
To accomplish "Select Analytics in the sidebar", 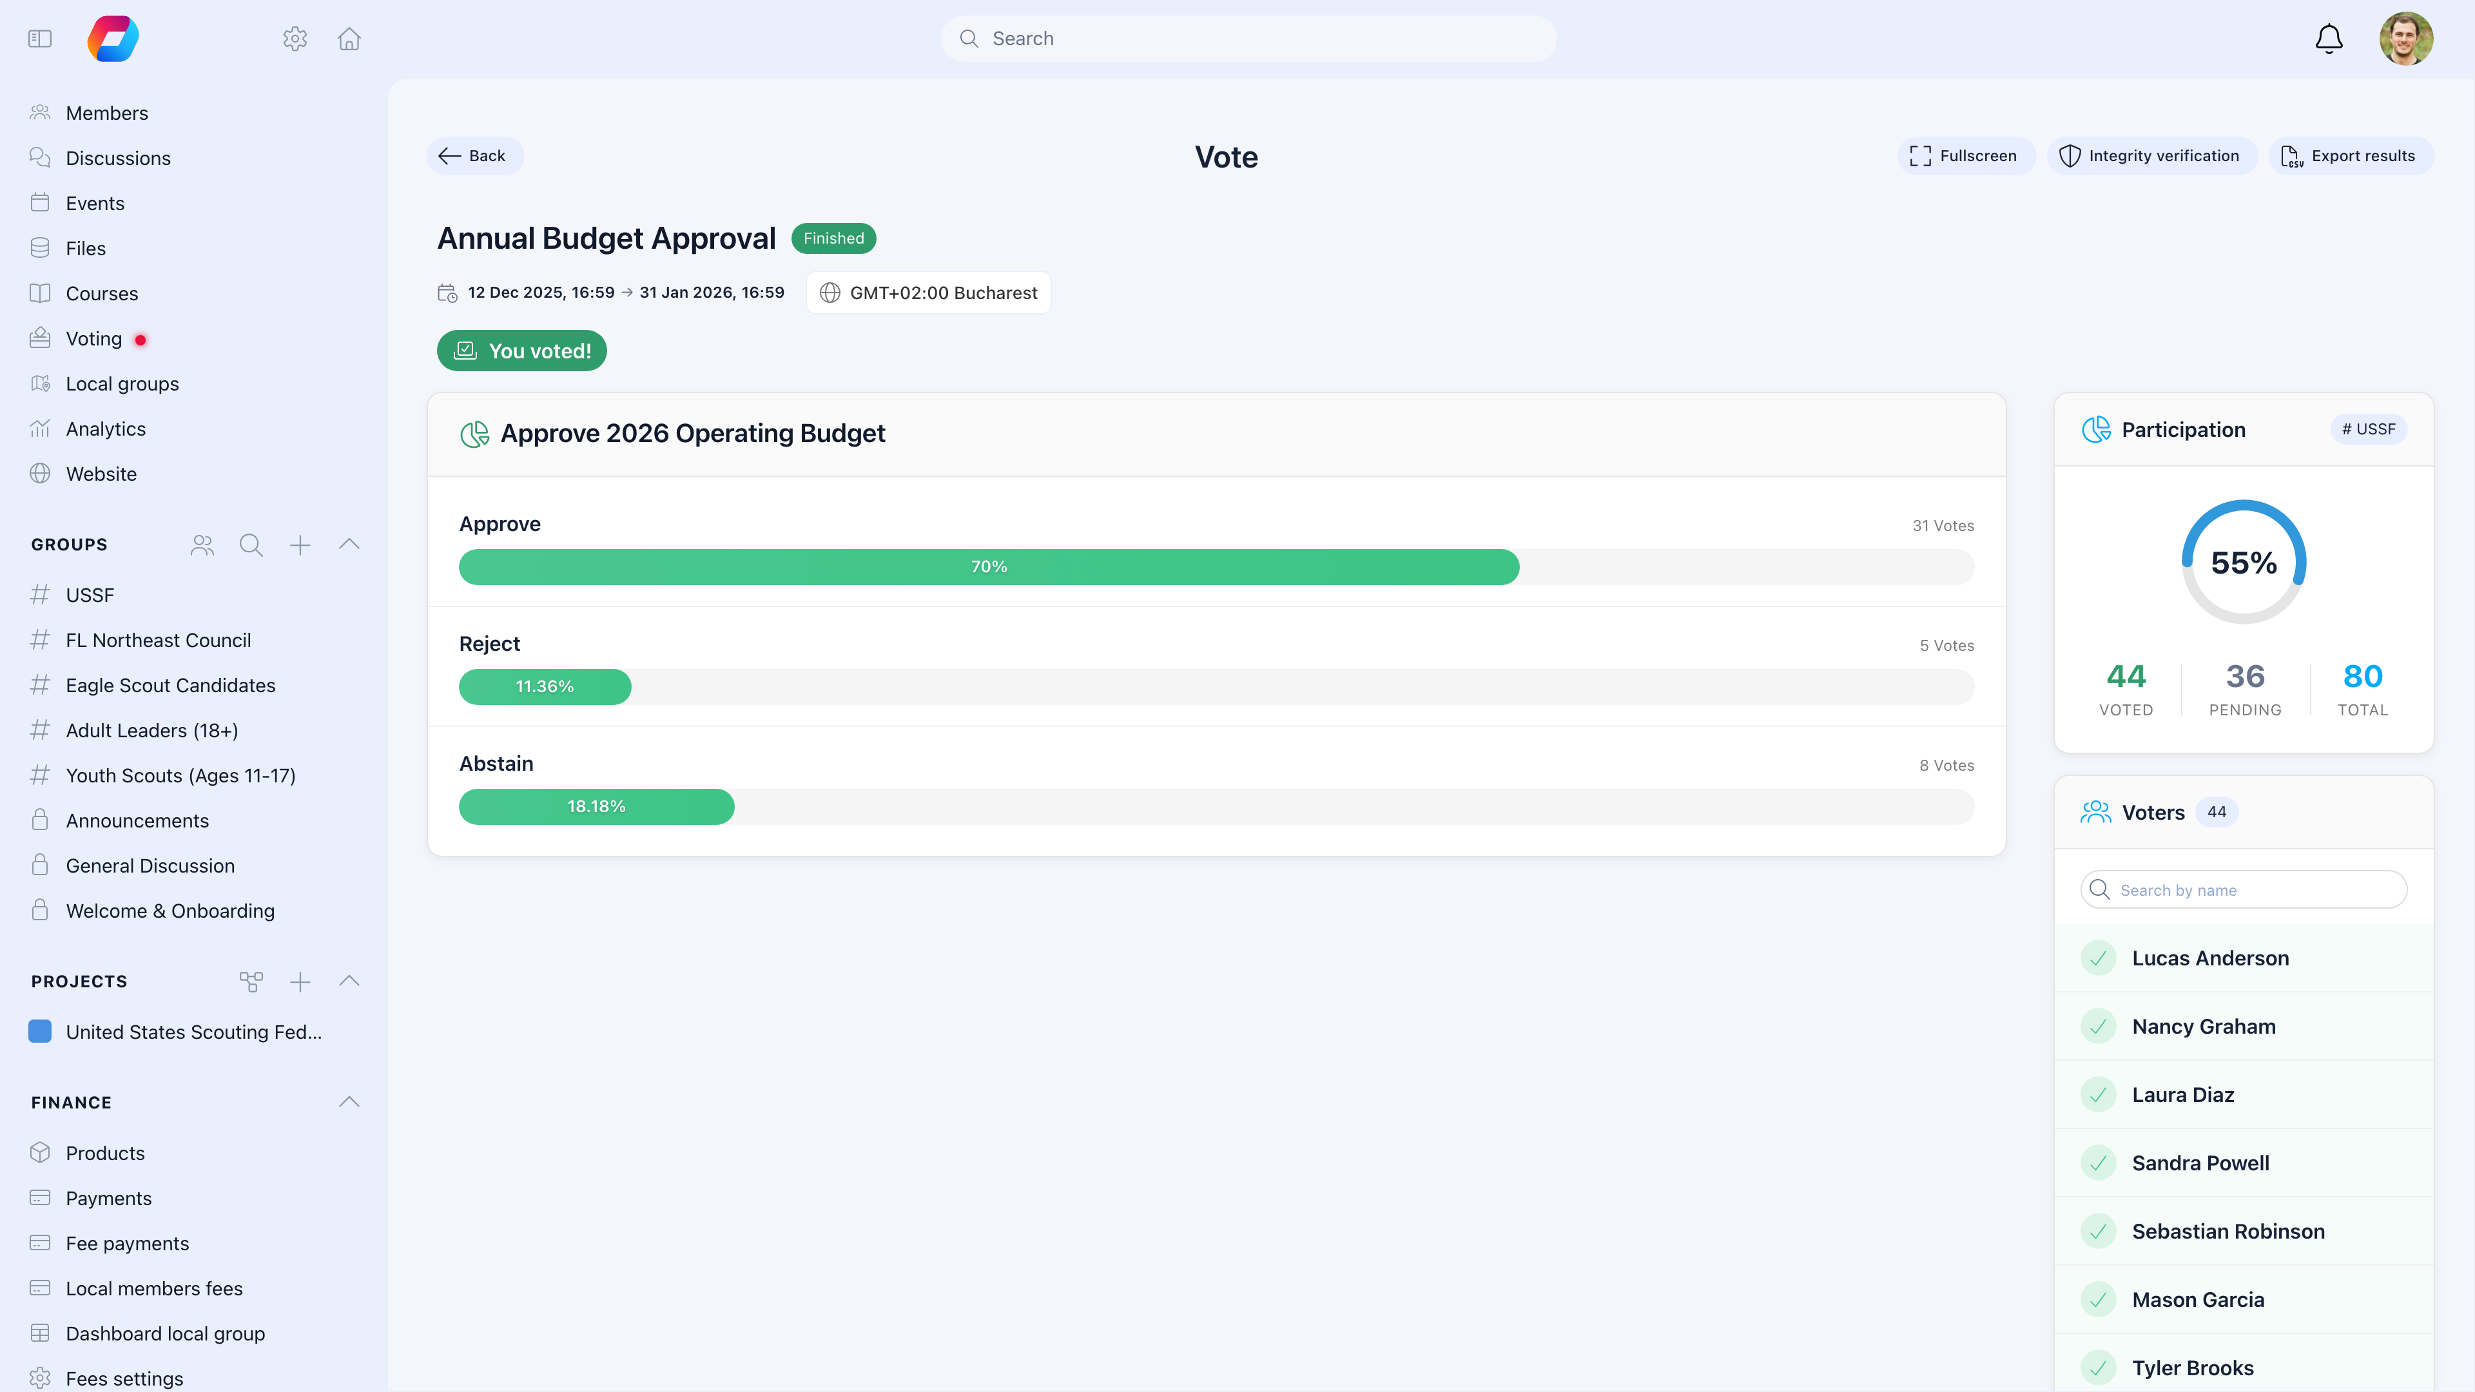I will (106, 429).
